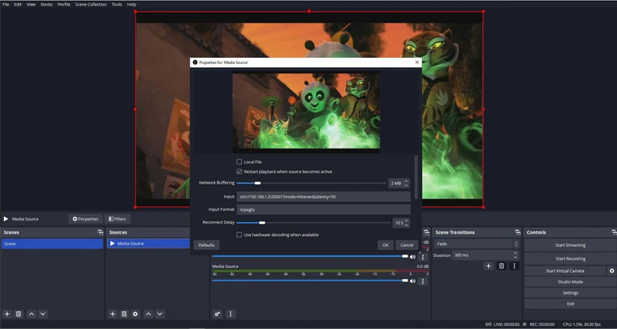Screen dimensions: 617x329
Task: Click the Network Buffering slider handle
Action: pyautogui.click(x=258, y=183)
